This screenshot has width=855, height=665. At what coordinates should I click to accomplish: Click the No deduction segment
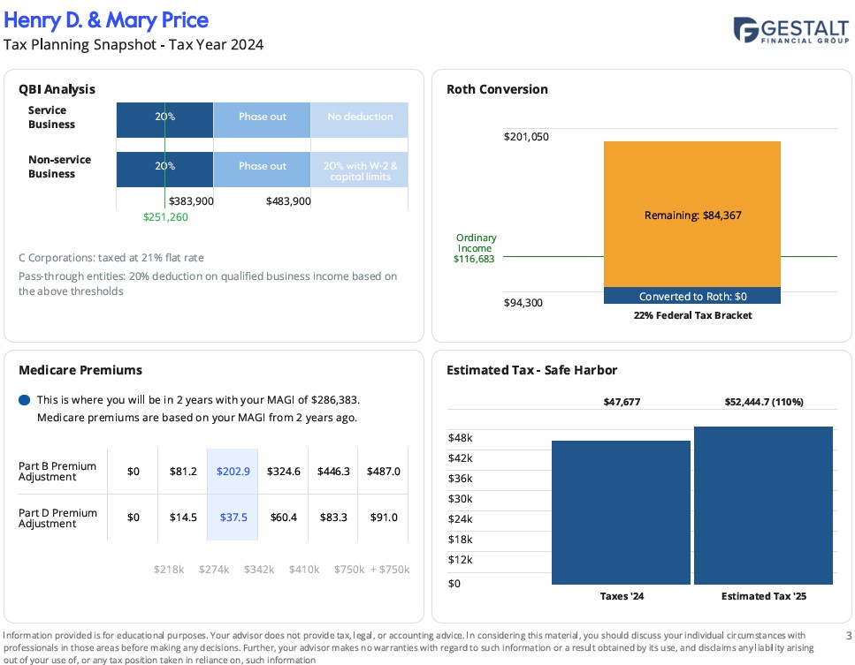(x=360, y=120)
